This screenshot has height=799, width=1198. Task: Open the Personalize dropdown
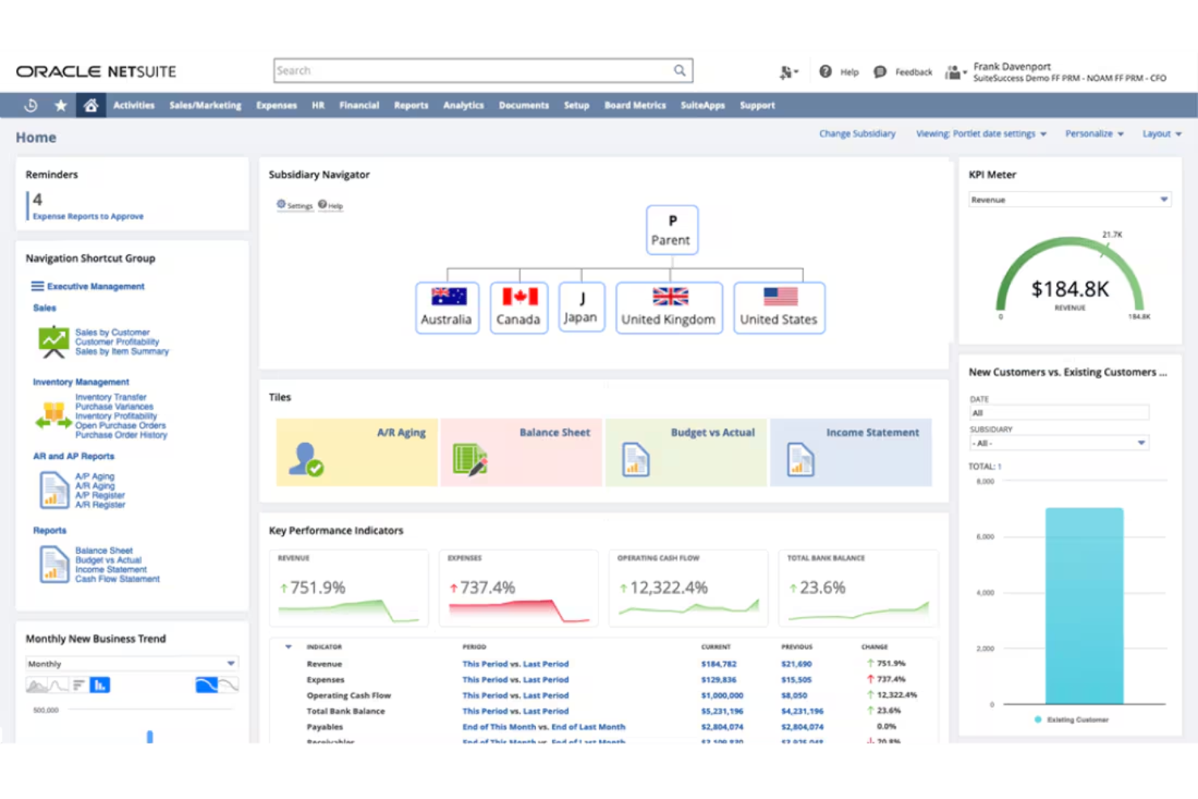(1094, 134)
